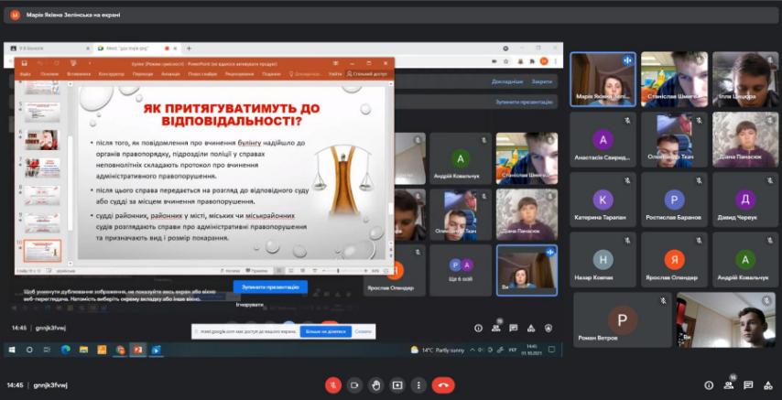Open File Explorer from the taskbar

click(x=83, y=350)
